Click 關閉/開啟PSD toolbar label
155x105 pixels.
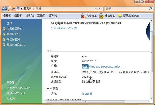click(x=131, y=15)
